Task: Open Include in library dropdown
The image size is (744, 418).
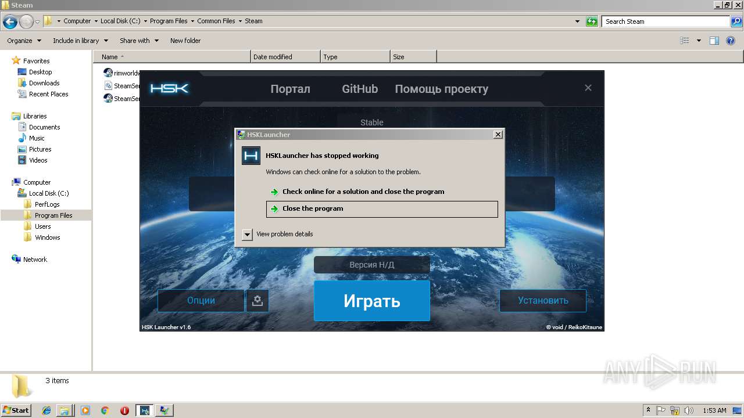Action: (80, 41)
